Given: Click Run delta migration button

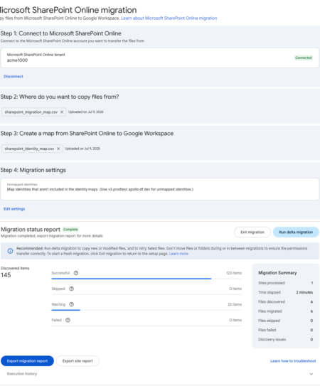Looking at the screenshot, I should [296, 232].
